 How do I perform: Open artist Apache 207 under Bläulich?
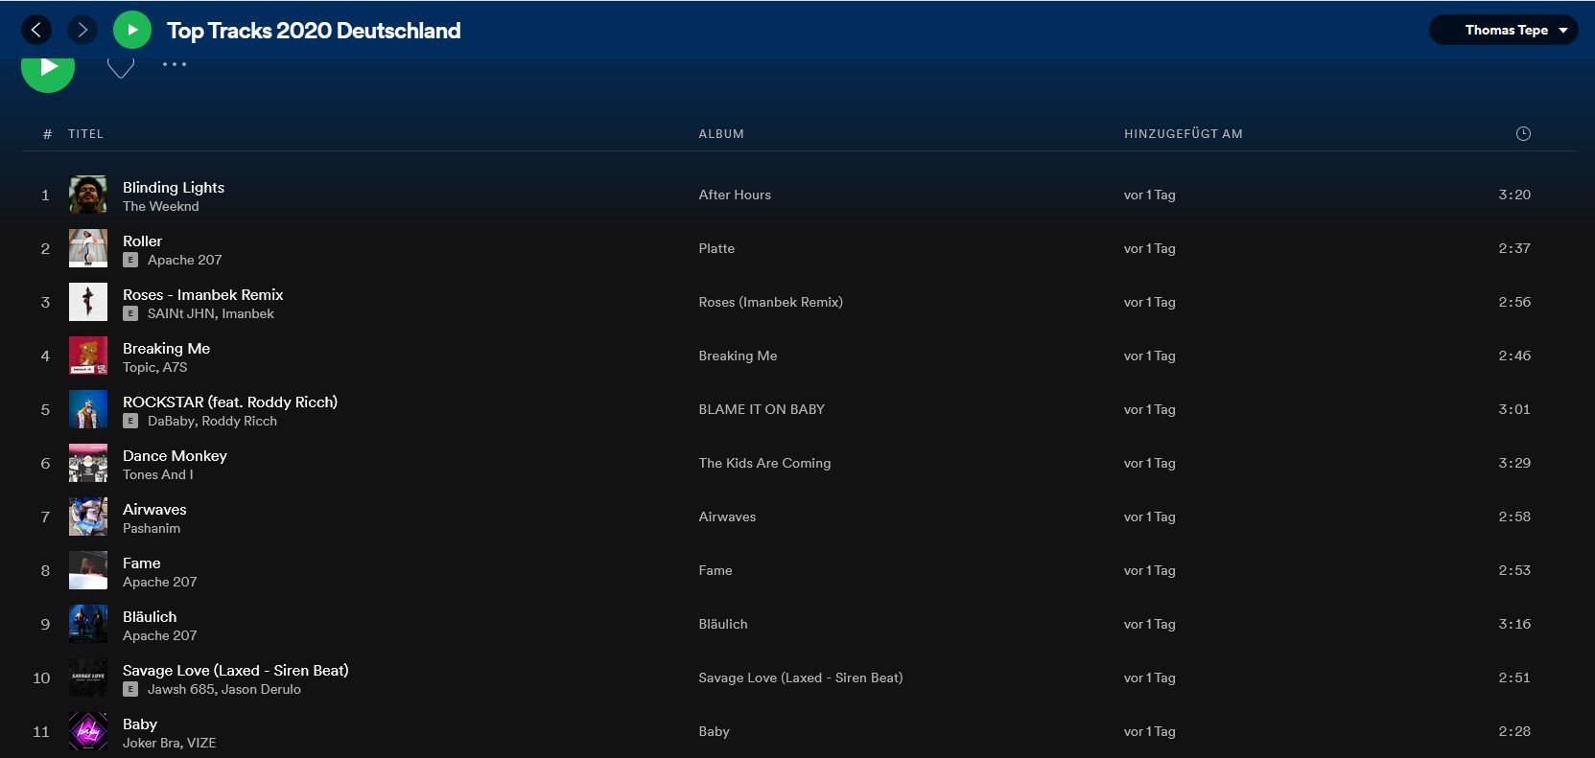click(160, 635)
